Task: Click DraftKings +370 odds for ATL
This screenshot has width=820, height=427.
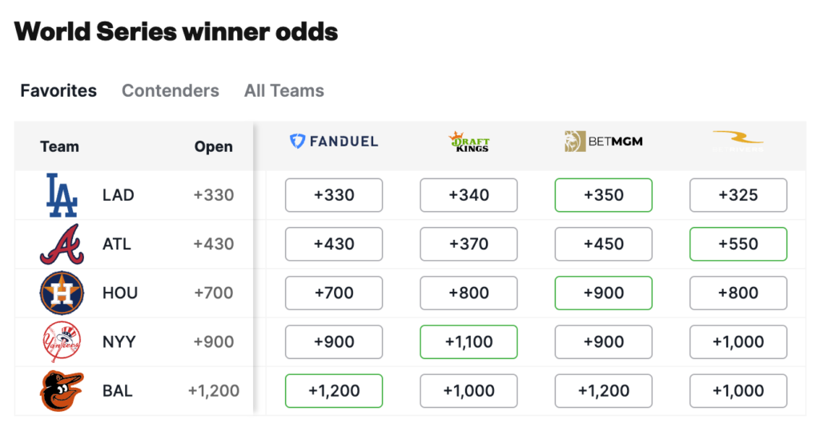Action: pos(468,244)
